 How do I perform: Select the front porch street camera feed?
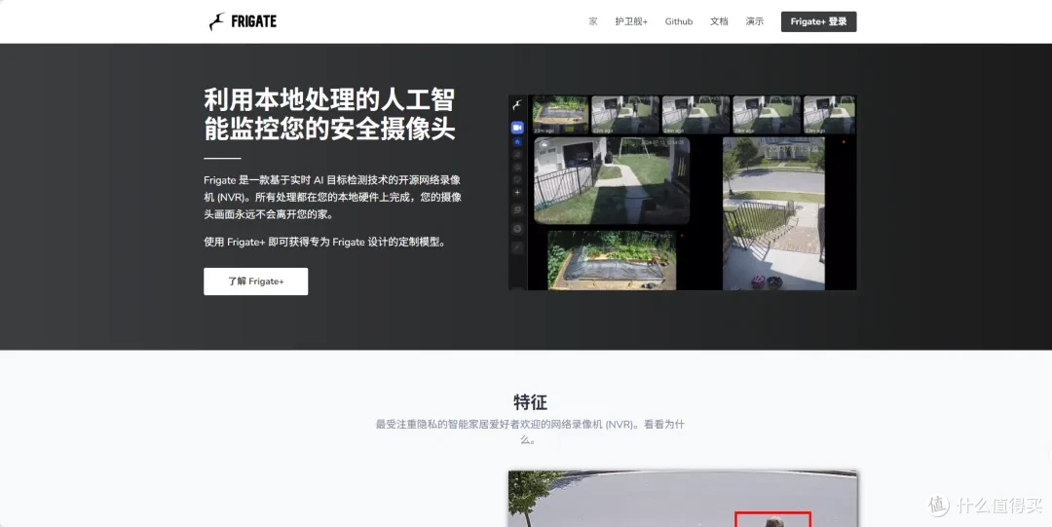coord(773,213)
